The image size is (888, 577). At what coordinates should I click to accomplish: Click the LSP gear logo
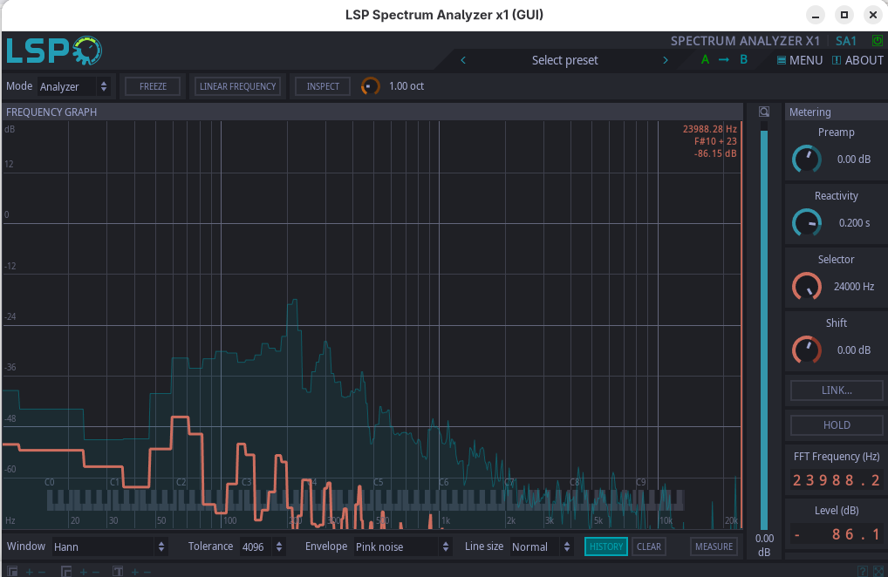click(x=54, y=51)
